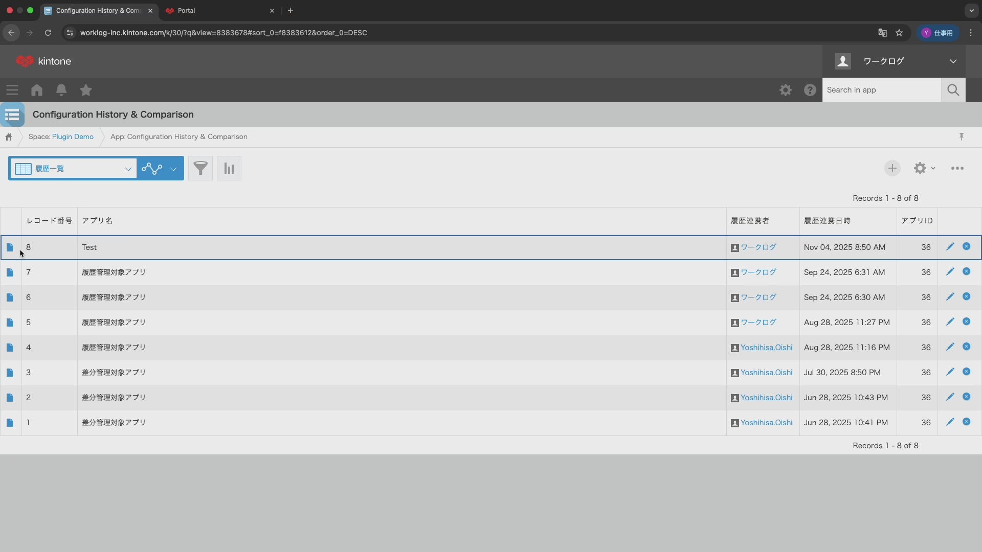Open the three-dots options menu
Screen dimensions: 982x552
(x=957, y=168)
